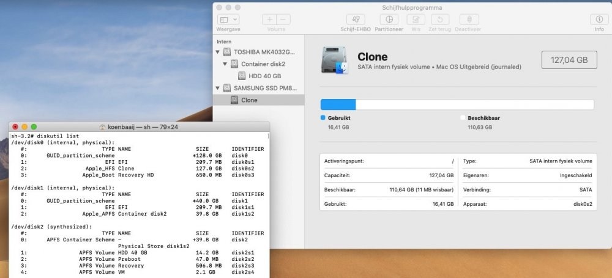The image size is (612, 278).
Task: Click the Deactiveer unmount icon
Action: click(469, 20)
